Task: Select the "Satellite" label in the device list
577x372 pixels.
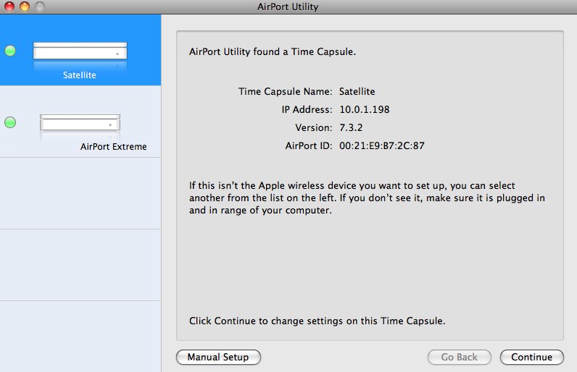Action: click(80, 75)
